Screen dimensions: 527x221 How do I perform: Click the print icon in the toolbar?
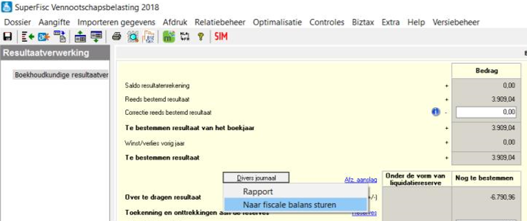[116, 37]
